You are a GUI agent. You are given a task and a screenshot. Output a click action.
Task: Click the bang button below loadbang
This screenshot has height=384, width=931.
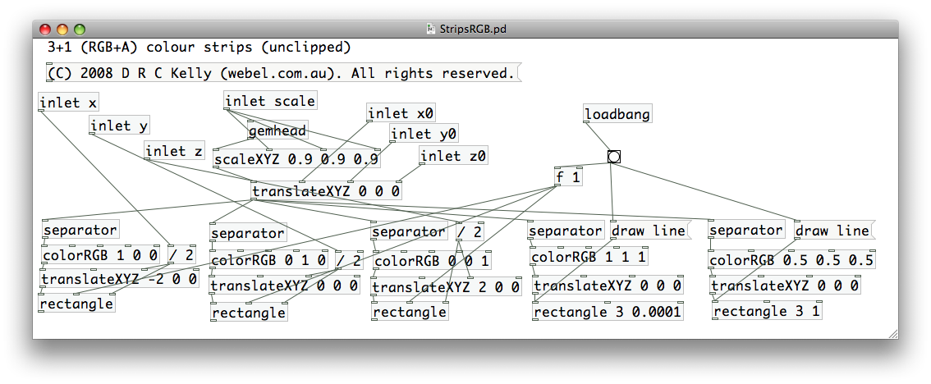click(613, 157)
